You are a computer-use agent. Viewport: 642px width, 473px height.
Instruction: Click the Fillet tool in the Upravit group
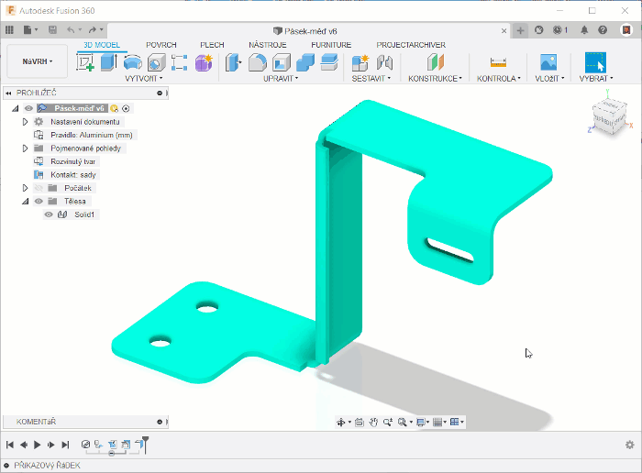coord(258,62)
